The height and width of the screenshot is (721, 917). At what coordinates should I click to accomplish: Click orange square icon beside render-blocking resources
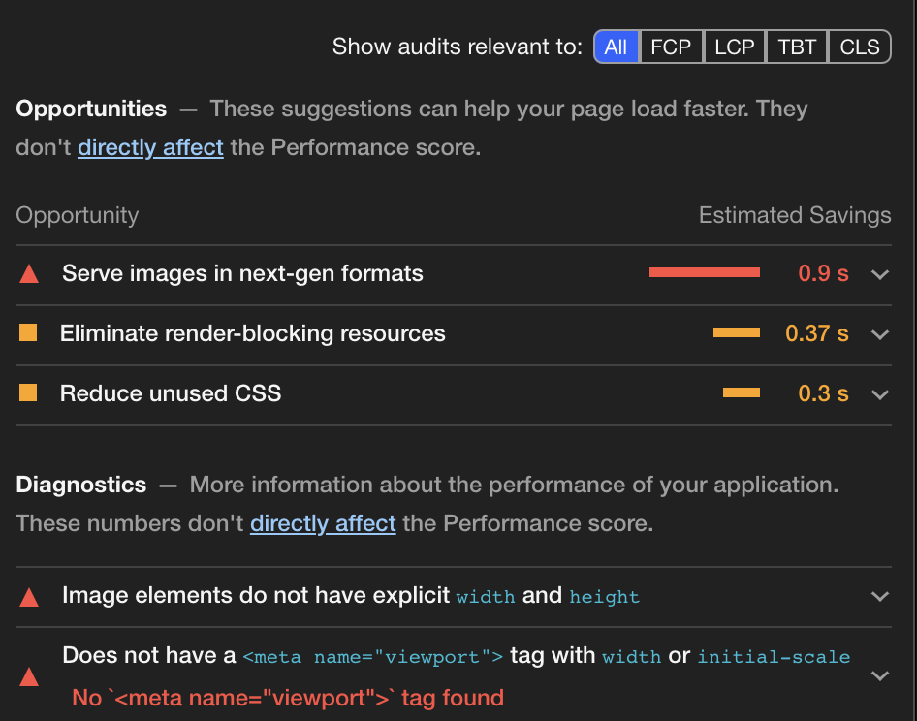28,333
